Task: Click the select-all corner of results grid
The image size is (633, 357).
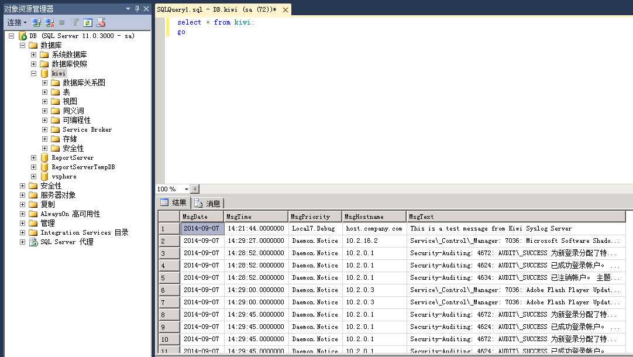Action: point(169,217)
